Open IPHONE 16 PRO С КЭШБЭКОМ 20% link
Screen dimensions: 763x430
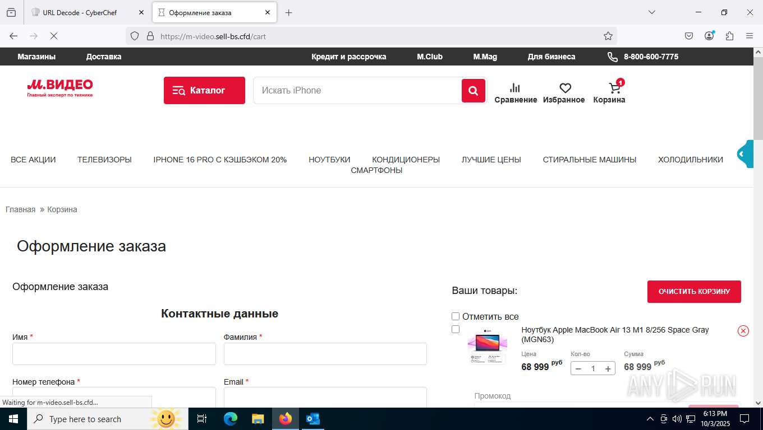pyautogui.click(x=220, y=160)
